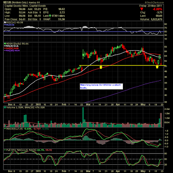
Task: Click the Last price 50.66 at top right
Action: pyautogui.click(x=159, y=16)
